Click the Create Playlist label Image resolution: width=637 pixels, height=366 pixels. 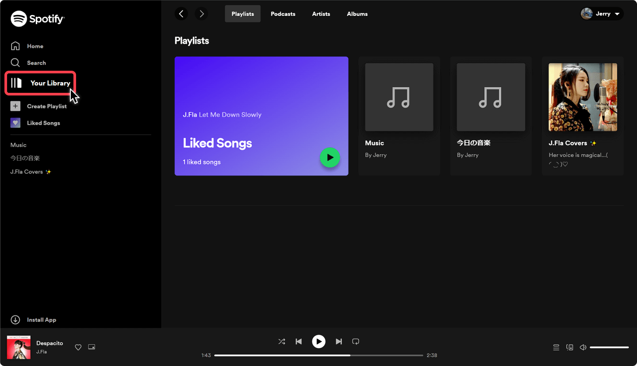[x=47, y=106]
